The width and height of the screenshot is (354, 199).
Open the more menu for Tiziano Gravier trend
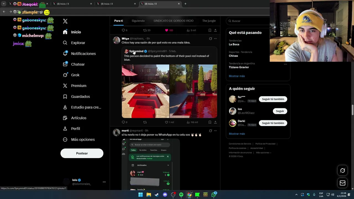click(x=285, y=64)
